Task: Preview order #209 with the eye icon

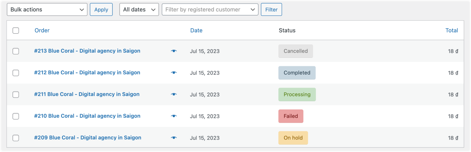Action: point(174,138)
